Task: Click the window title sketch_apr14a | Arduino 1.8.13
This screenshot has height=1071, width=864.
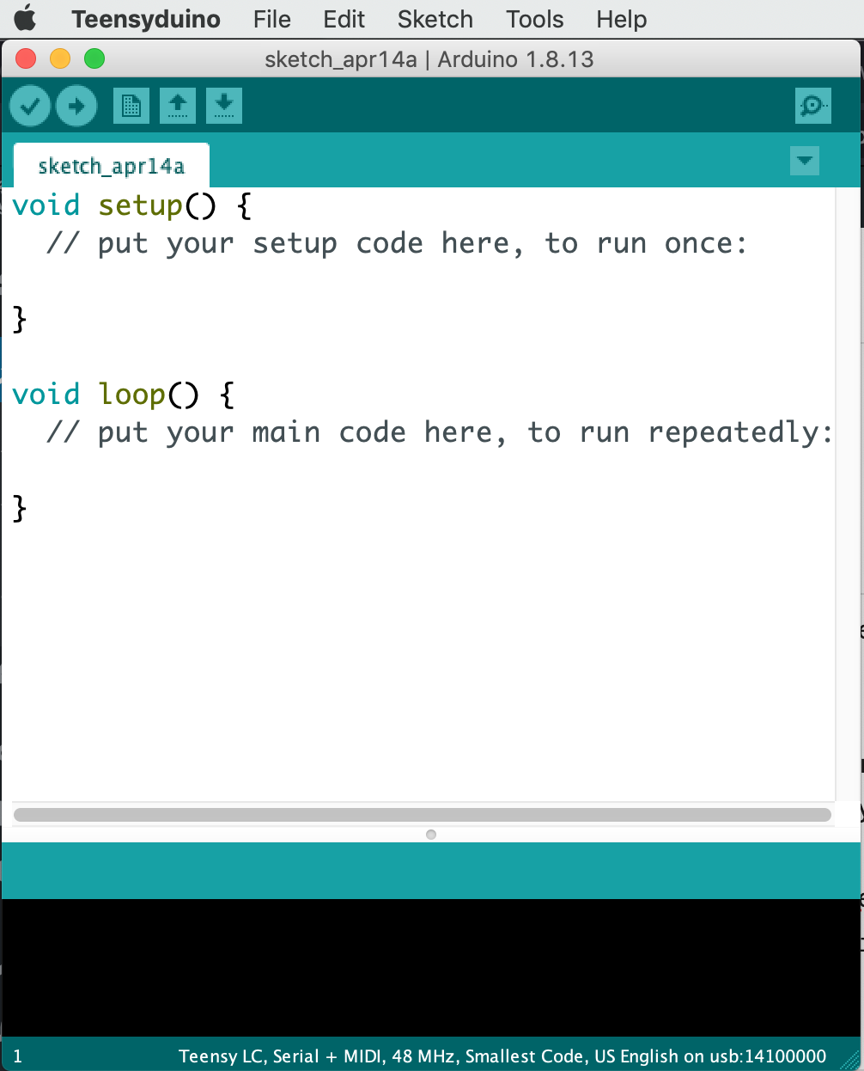Action: click(429, 59)
